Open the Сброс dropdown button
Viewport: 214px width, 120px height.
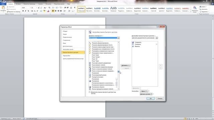point(144,91)
